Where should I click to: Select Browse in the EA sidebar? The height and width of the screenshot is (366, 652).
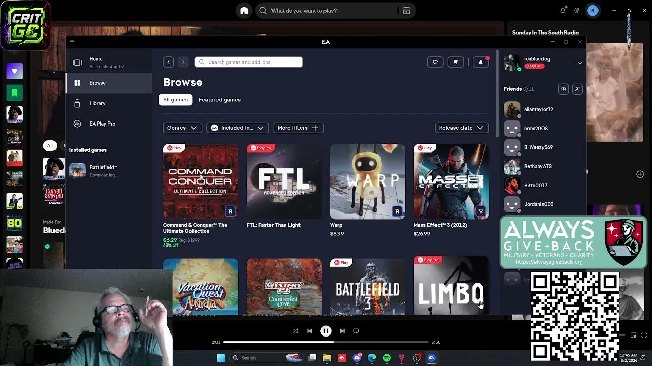click(108, 83)
